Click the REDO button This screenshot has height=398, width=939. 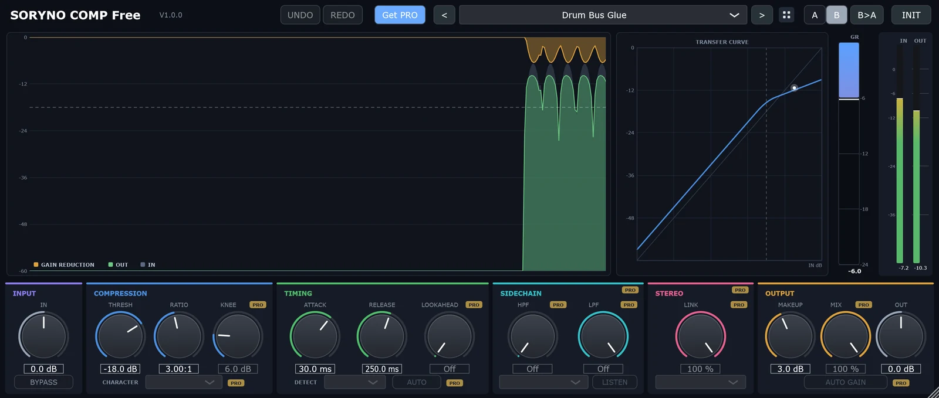[343, 15]
